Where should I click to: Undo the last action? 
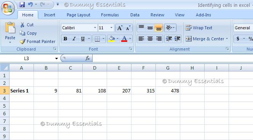tap(30, 5)
